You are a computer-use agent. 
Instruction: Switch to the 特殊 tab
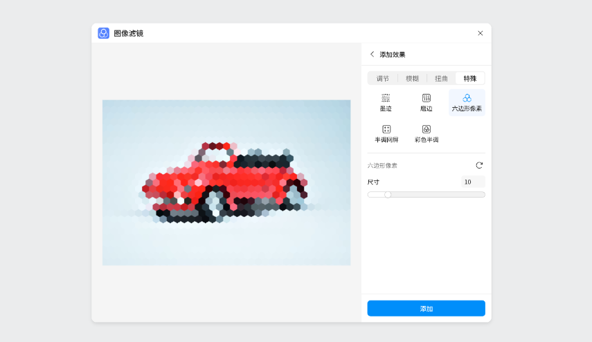coord(470,78)
